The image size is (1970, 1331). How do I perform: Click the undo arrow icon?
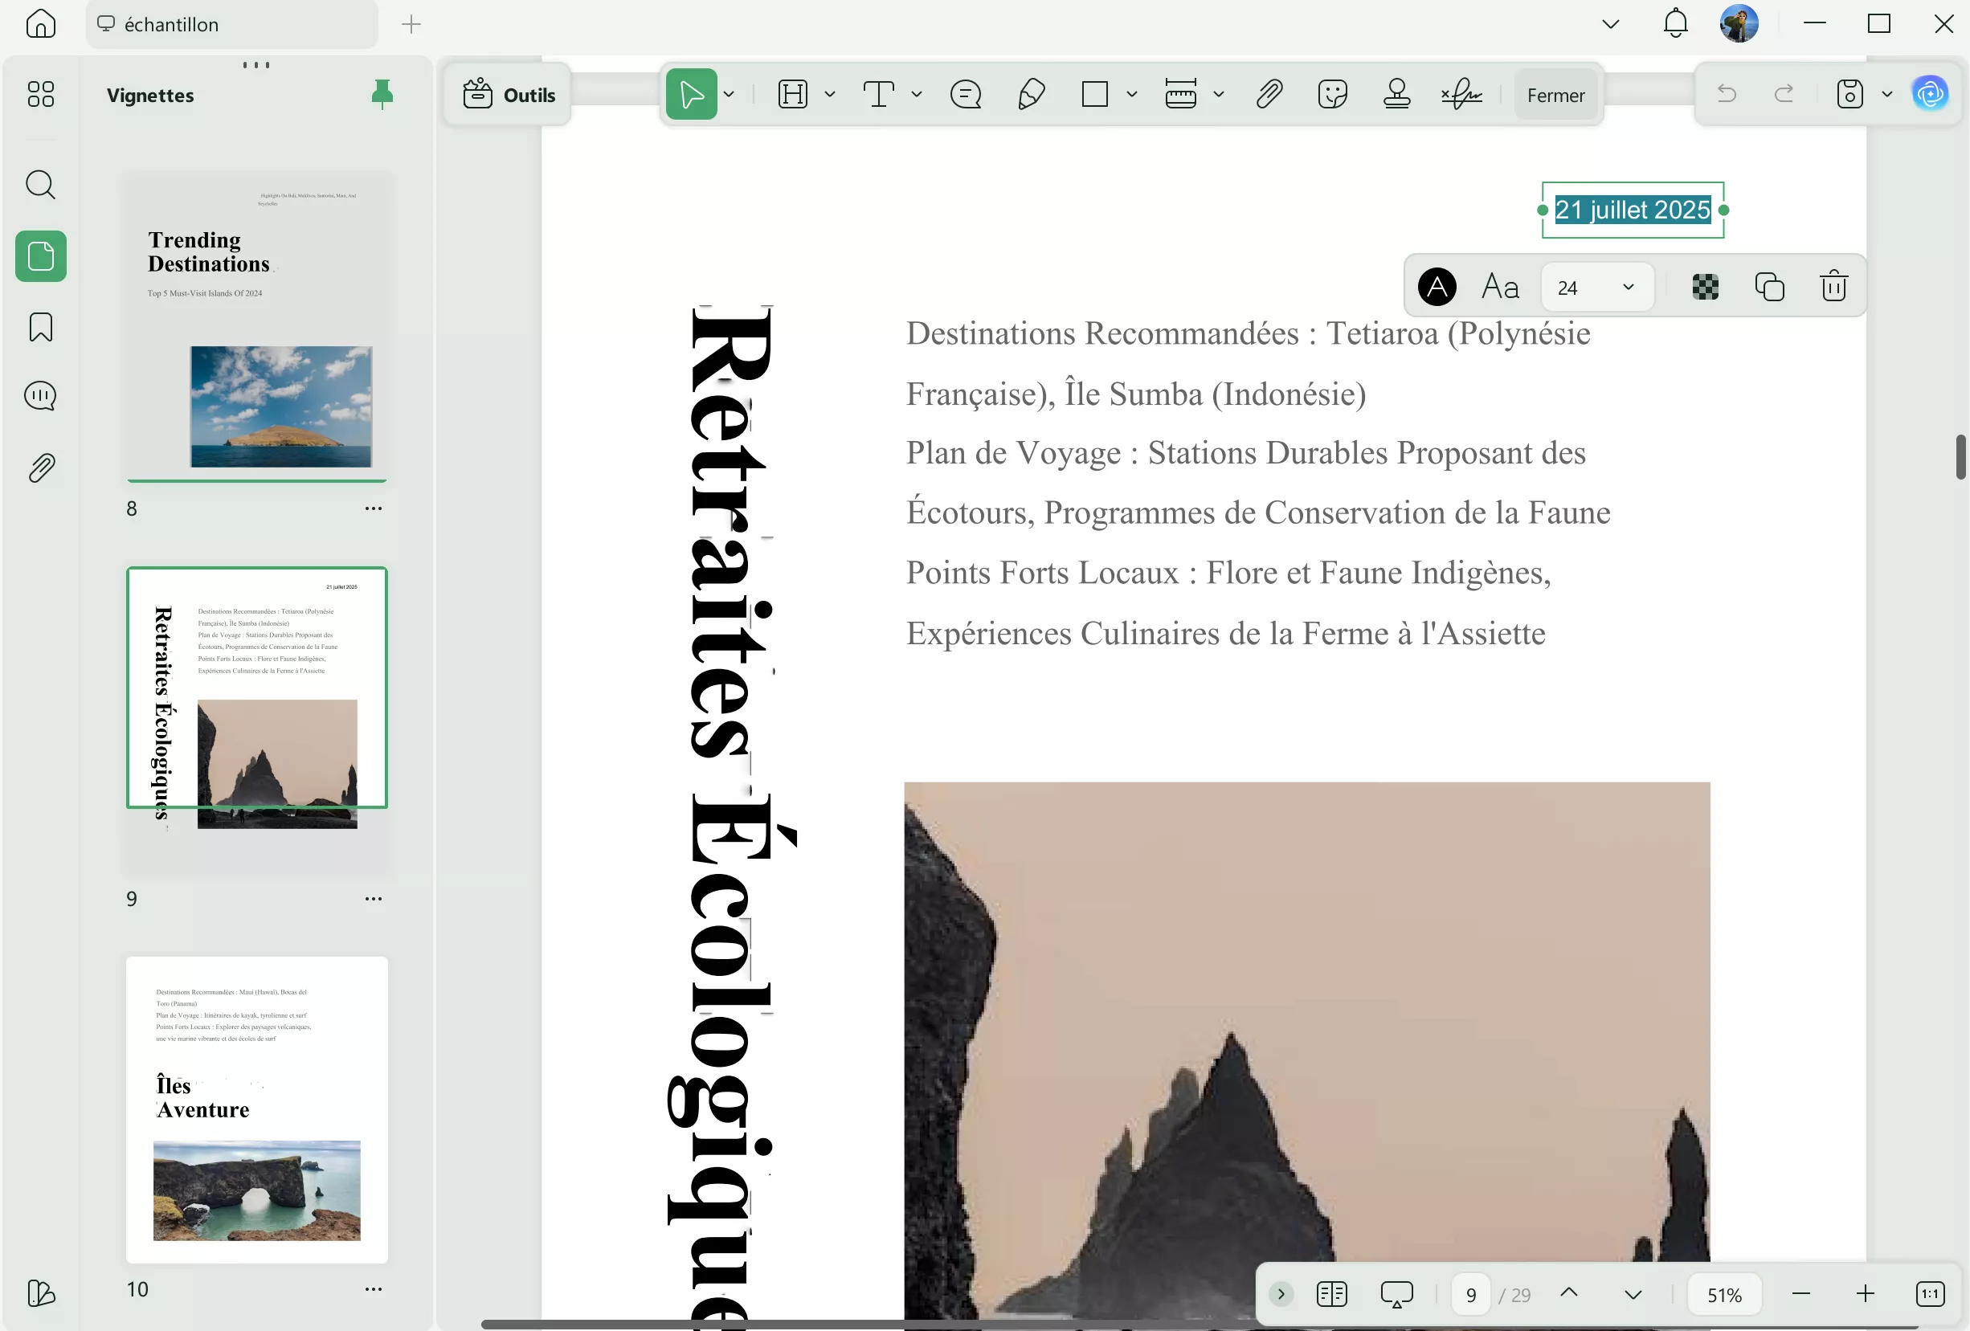click(x=1727, y=93)
